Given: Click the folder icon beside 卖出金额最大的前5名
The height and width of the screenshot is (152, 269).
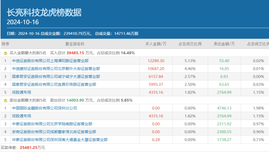Looking at the screenshot, I should click(x=6, y=100).
